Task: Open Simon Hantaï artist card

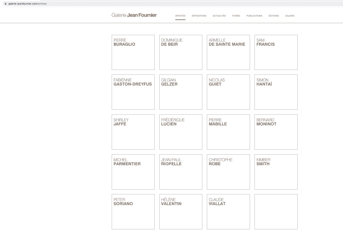Action: click(276, 92)
